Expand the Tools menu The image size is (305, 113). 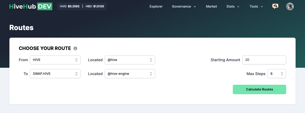click(x=256, y=7)
